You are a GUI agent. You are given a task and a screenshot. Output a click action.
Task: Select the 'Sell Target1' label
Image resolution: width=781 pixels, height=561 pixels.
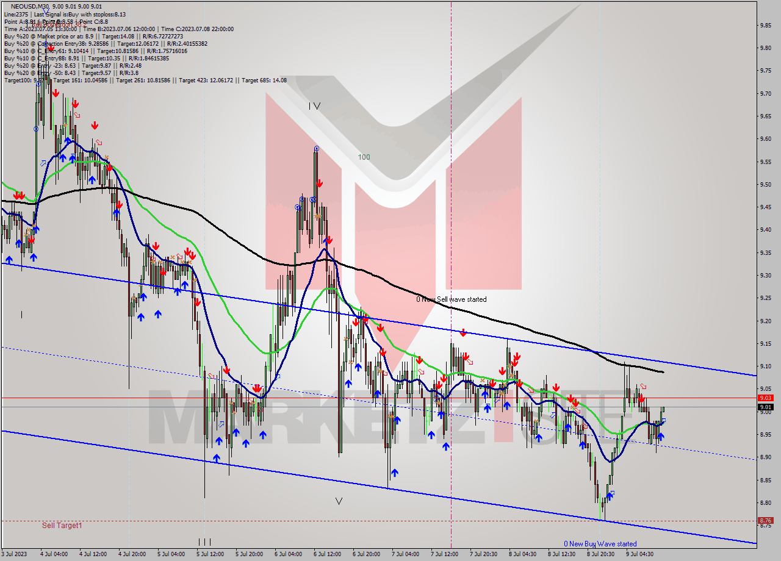point(62,525)
